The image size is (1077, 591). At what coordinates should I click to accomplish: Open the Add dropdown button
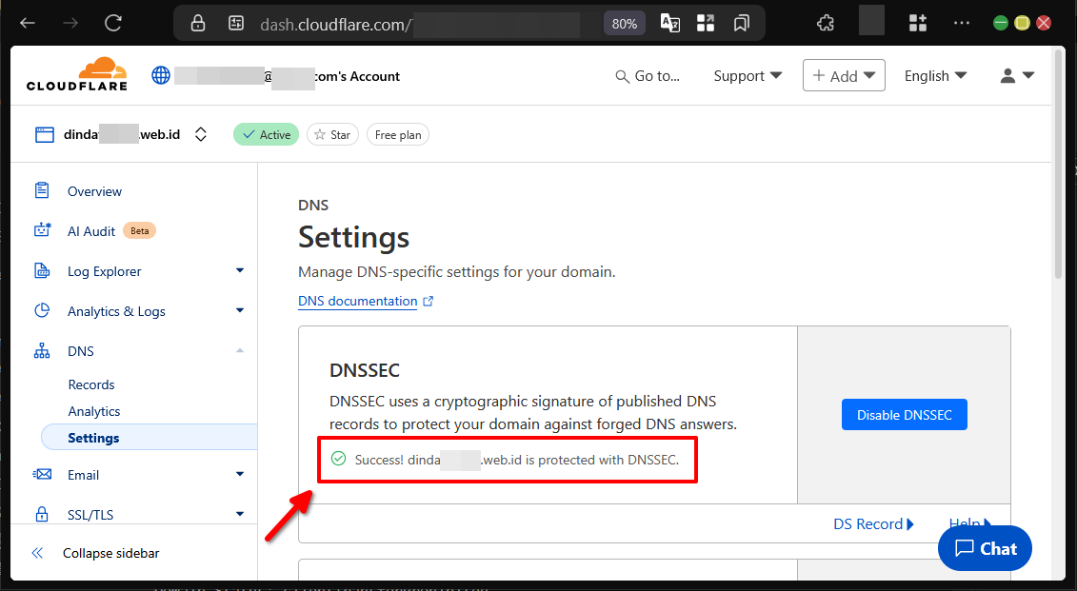click(x=844, y=75)
